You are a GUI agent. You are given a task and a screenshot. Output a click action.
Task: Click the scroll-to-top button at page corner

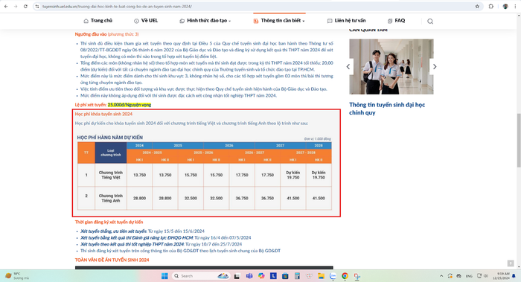(x=511, y=263)
